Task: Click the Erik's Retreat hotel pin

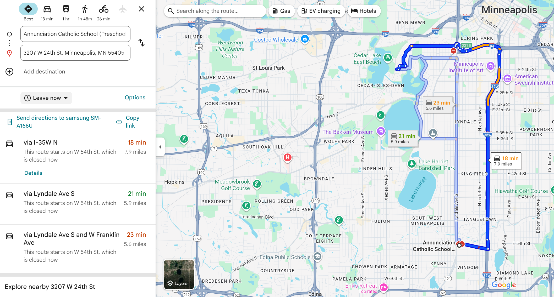Action: (384, 288)
